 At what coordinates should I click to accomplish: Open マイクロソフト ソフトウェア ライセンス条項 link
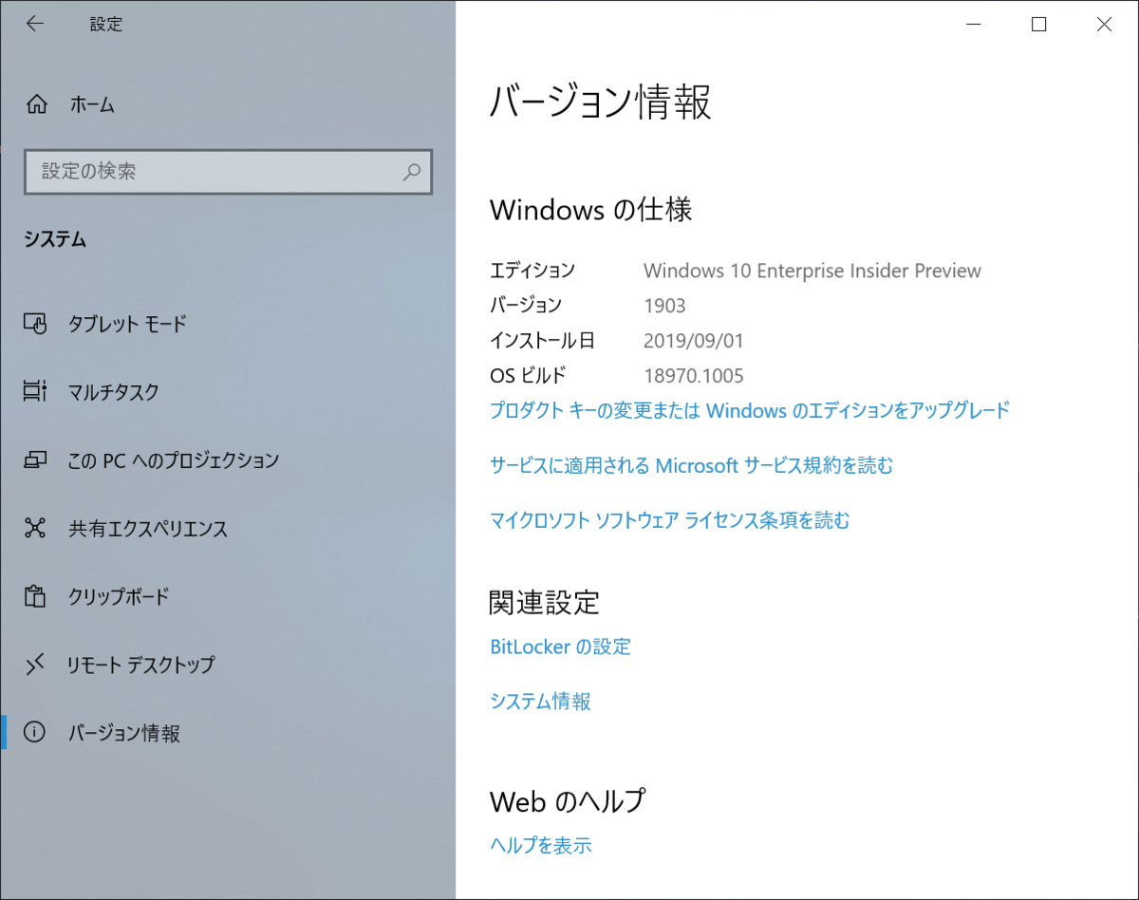click(x=669, y=520)
